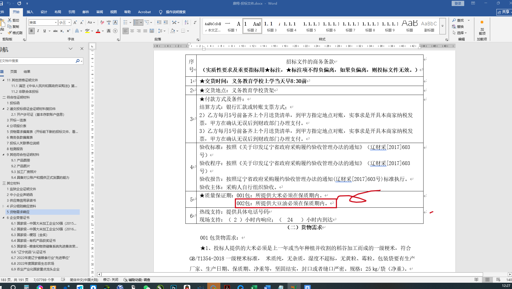The height and width of the screenshot is (289, 512).
Task: Shrink font size with the smaller A icon
Action: (81, 22)
